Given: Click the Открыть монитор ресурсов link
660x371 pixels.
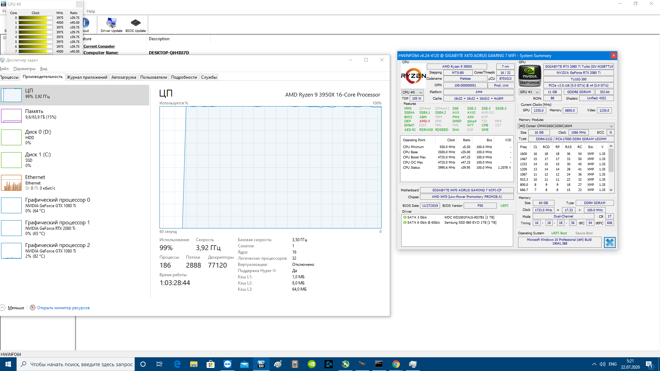Looking at the screenshot, I should [63, 308].
